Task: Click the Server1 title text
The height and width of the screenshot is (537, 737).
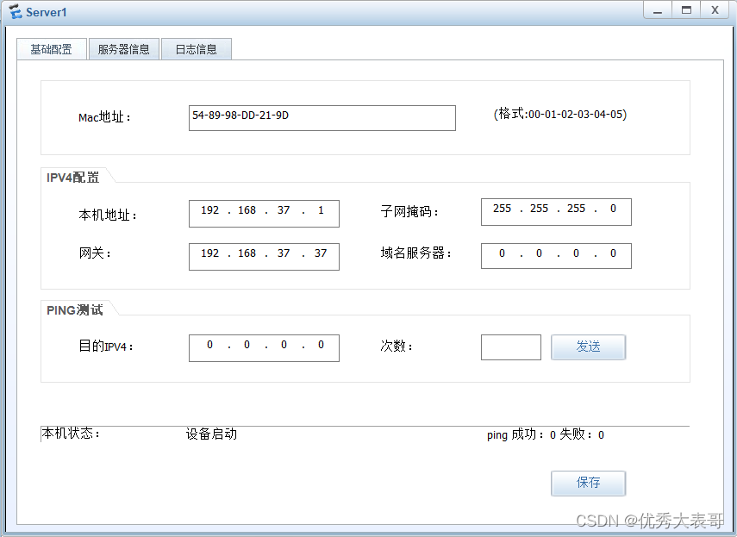Action: tap(46, 12)
